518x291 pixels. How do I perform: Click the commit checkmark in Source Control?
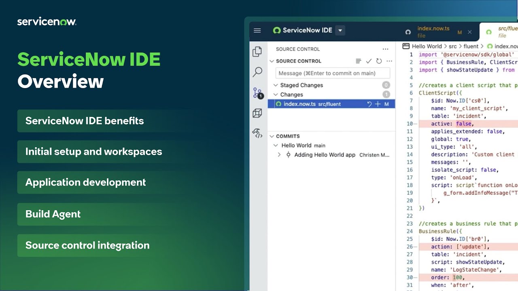[369, 61]
